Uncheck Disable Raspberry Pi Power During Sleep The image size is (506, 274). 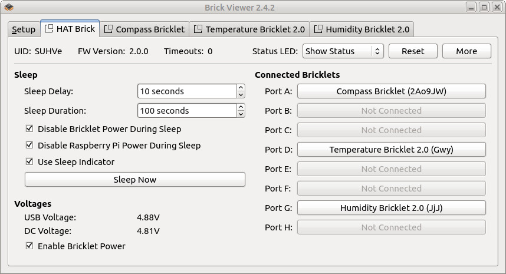pos(29,145)
